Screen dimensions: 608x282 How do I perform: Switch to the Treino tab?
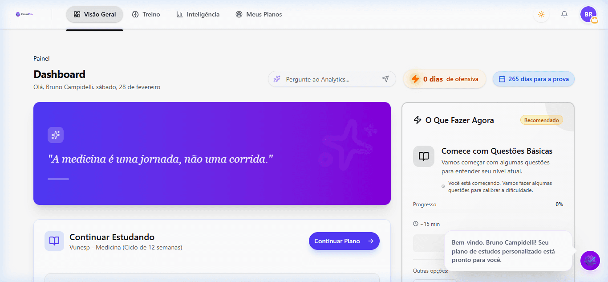click(x=146, y=14)
